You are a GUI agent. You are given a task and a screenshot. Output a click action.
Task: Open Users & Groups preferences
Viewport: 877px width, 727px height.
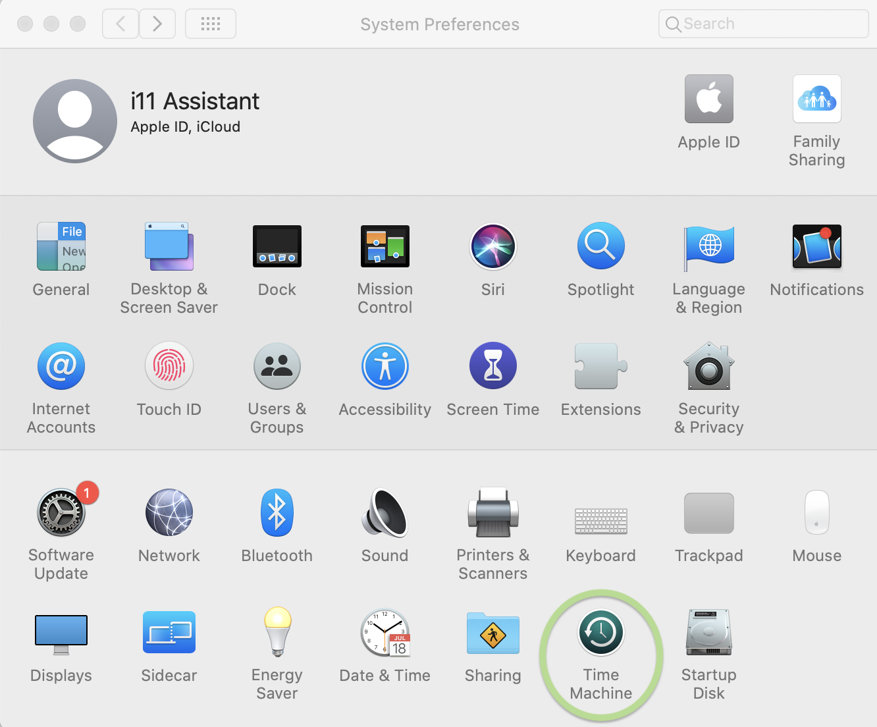coord(277,366)
